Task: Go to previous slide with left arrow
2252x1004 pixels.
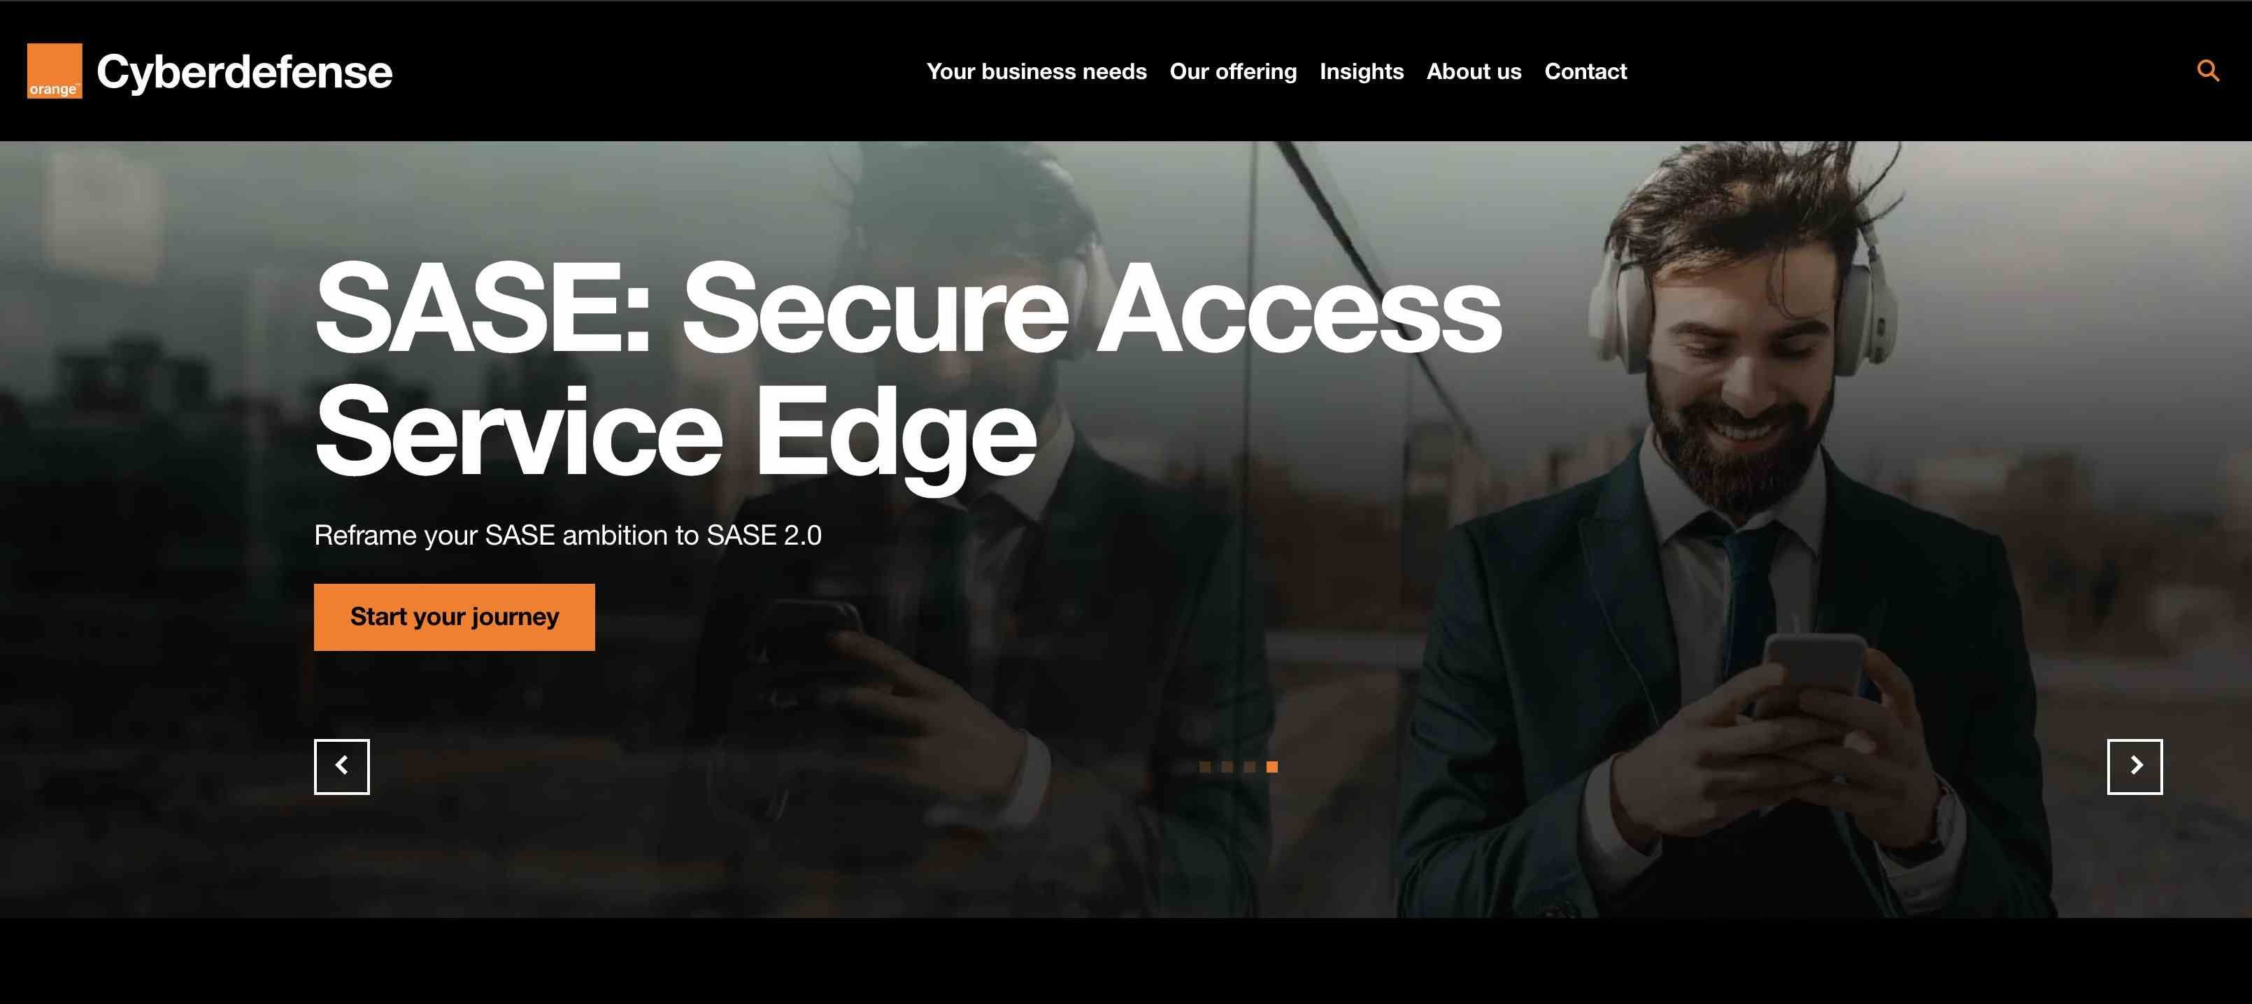Action: (342, 766)
